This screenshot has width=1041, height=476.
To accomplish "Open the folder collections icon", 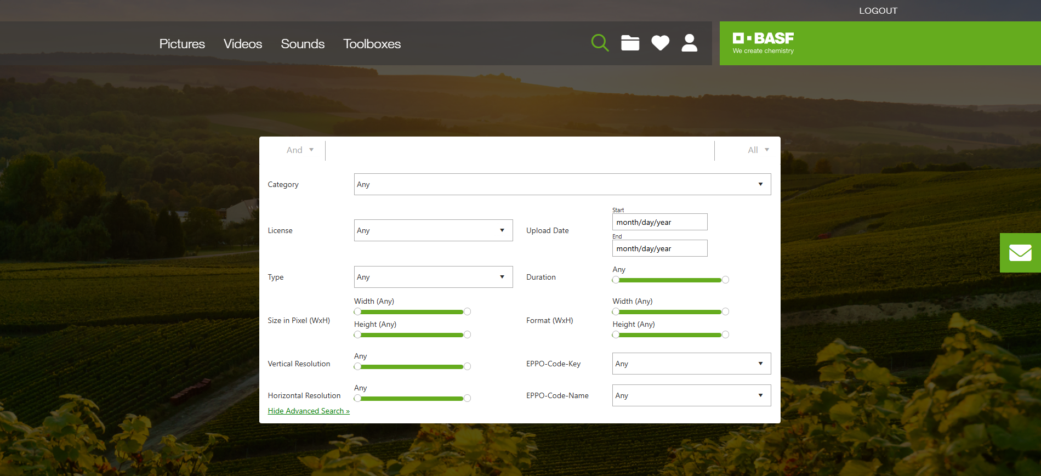I will click(x=630, y=43).
